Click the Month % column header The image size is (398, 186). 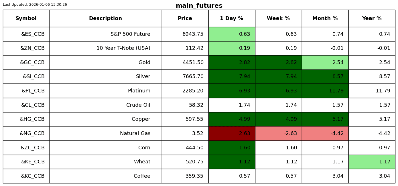point(325,18)
